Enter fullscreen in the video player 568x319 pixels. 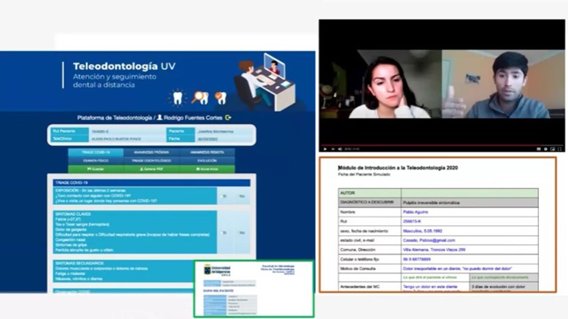point(559,149)
